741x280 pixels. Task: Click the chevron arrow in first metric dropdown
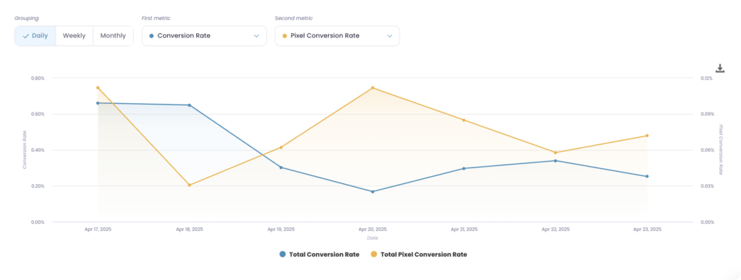[x=256, y=36]
